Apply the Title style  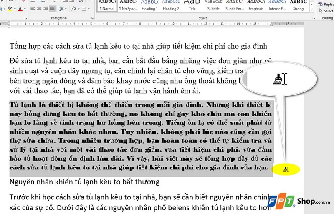192,6
